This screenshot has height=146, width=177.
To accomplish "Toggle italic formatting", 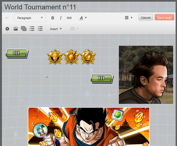I will (x=61, y=18).
